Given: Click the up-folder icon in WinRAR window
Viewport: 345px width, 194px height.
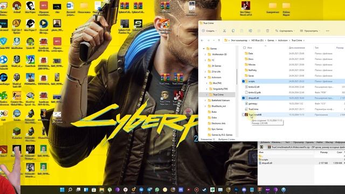Looking at the screenshot, I should (x=261, y=147).
